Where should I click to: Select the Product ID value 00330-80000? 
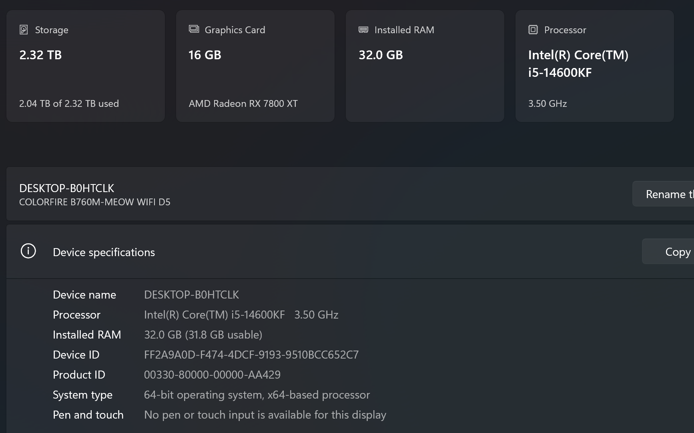pyautogui.click(x=212, y=375)
